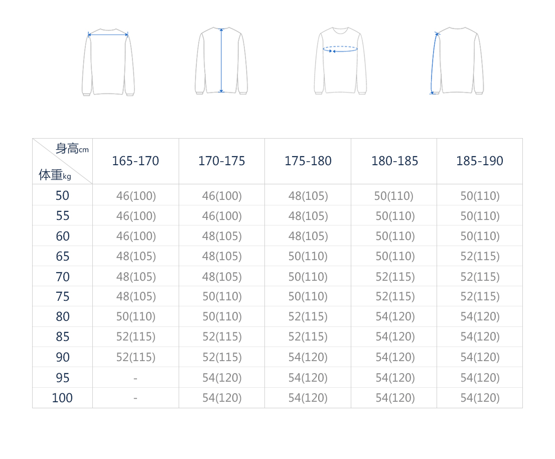Screen dimensions: 555x459
Task: Select the 170-175 height column header
Action: click(x=222, y=161)
